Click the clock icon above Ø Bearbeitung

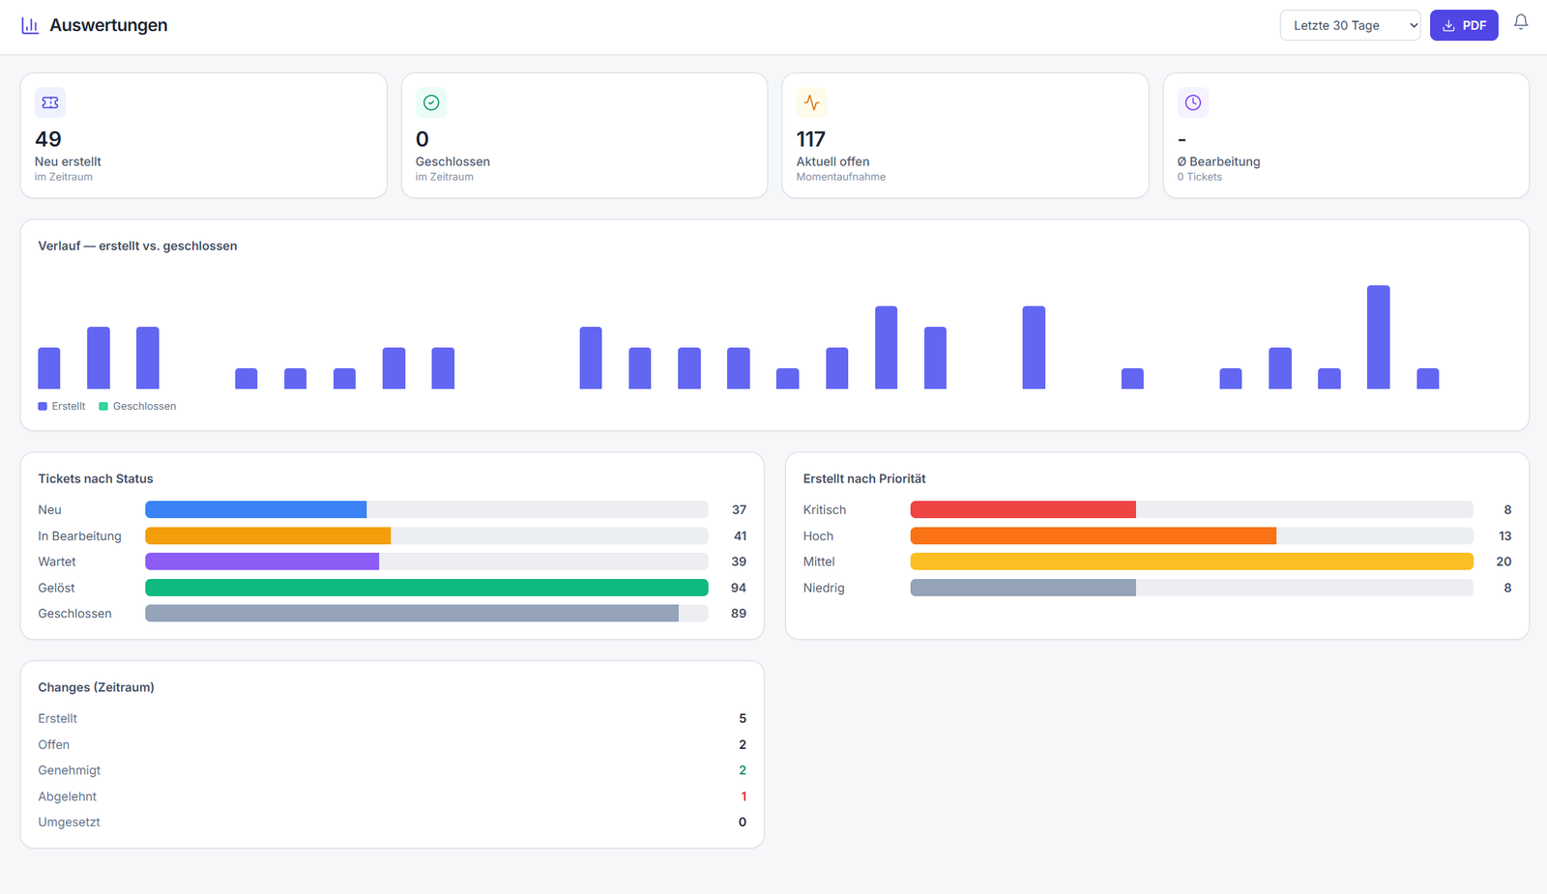1193,102
